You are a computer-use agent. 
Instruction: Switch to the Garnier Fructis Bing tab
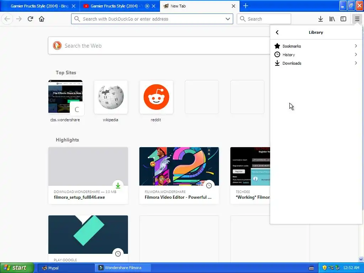39,6
